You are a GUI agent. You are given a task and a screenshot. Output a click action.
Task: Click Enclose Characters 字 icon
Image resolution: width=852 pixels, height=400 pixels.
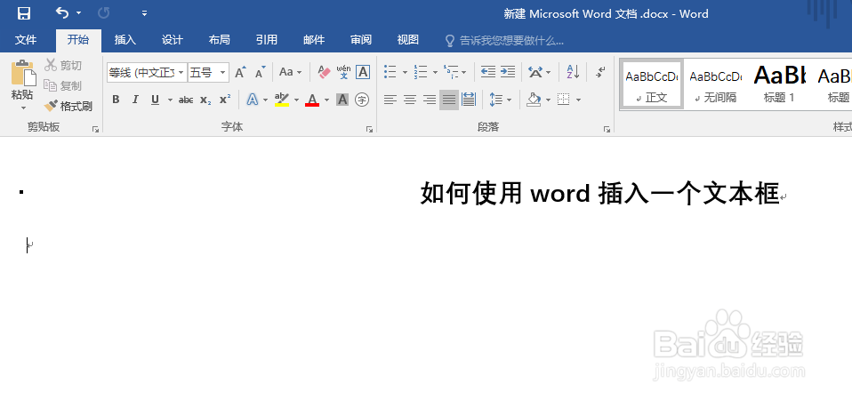click(362, 100)
